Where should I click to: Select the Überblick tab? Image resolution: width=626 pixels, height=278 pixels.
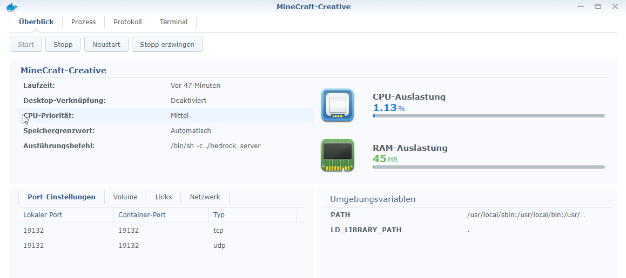tap(36, 22)
